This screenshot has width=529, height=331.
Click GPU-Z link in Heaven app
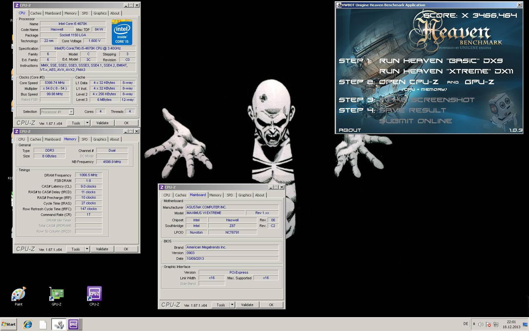479,82
